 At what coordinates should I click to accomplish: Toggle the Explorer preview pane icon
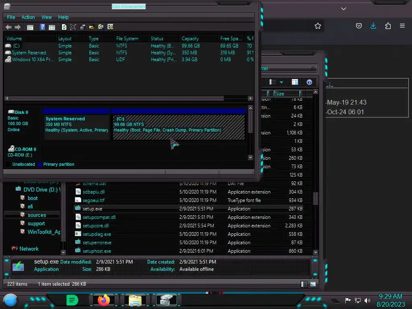(295, 82)
